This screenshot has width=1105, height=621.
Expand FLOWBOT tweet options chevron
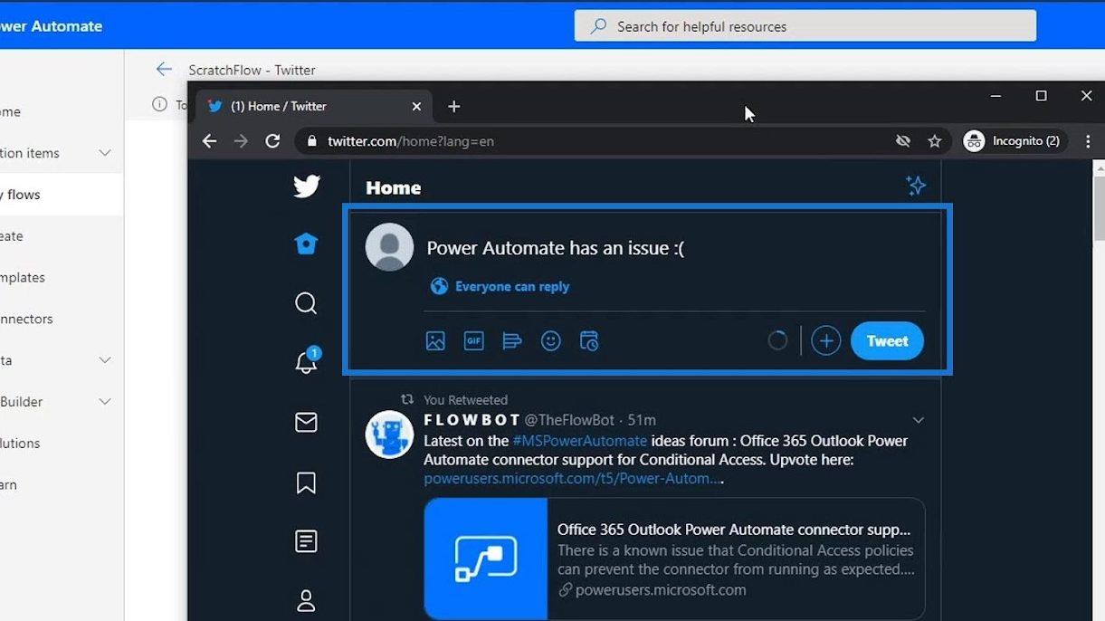(919, 420)
